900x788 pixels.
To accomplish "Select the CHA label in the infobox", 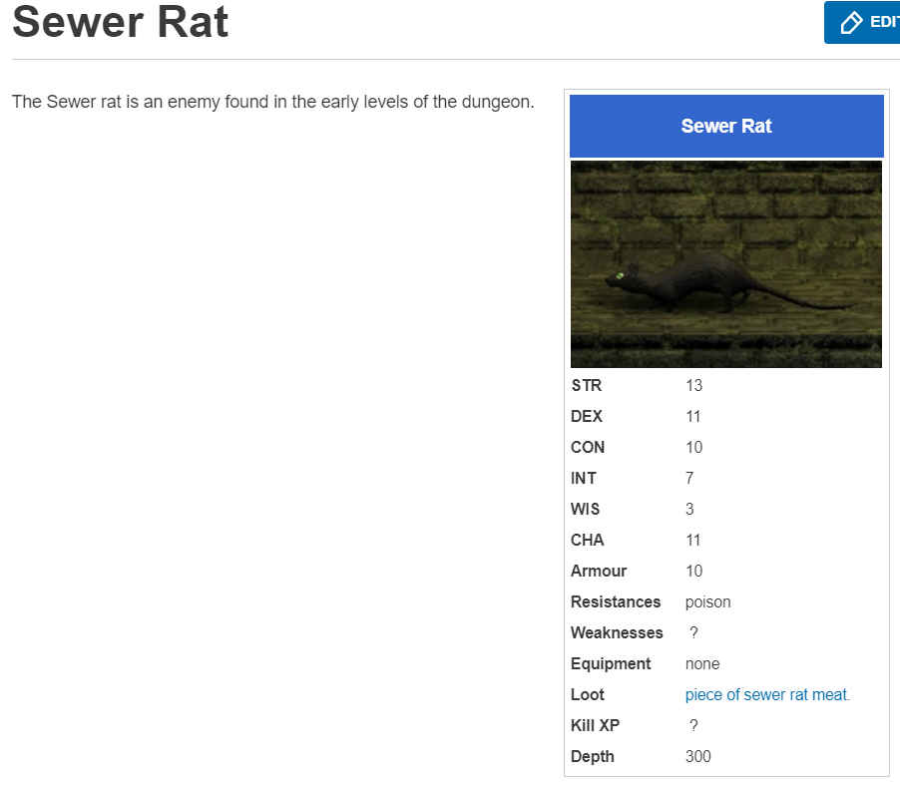I will [x=587, y=540].
